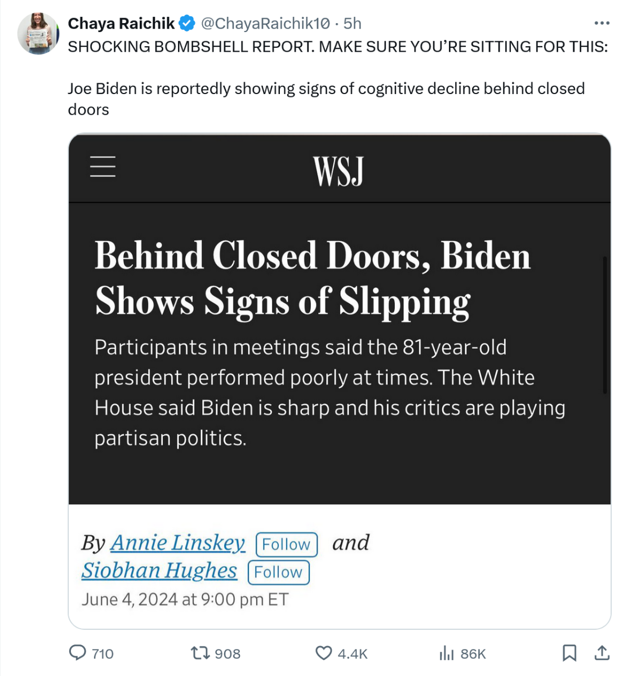Viewport: 628px width, 676px height.
Task: Click the reply comment icon
Action: click(77, 653)
